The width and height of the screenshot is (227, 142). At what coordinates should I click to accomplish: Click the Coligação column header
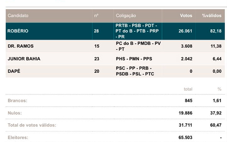(126, 16)
